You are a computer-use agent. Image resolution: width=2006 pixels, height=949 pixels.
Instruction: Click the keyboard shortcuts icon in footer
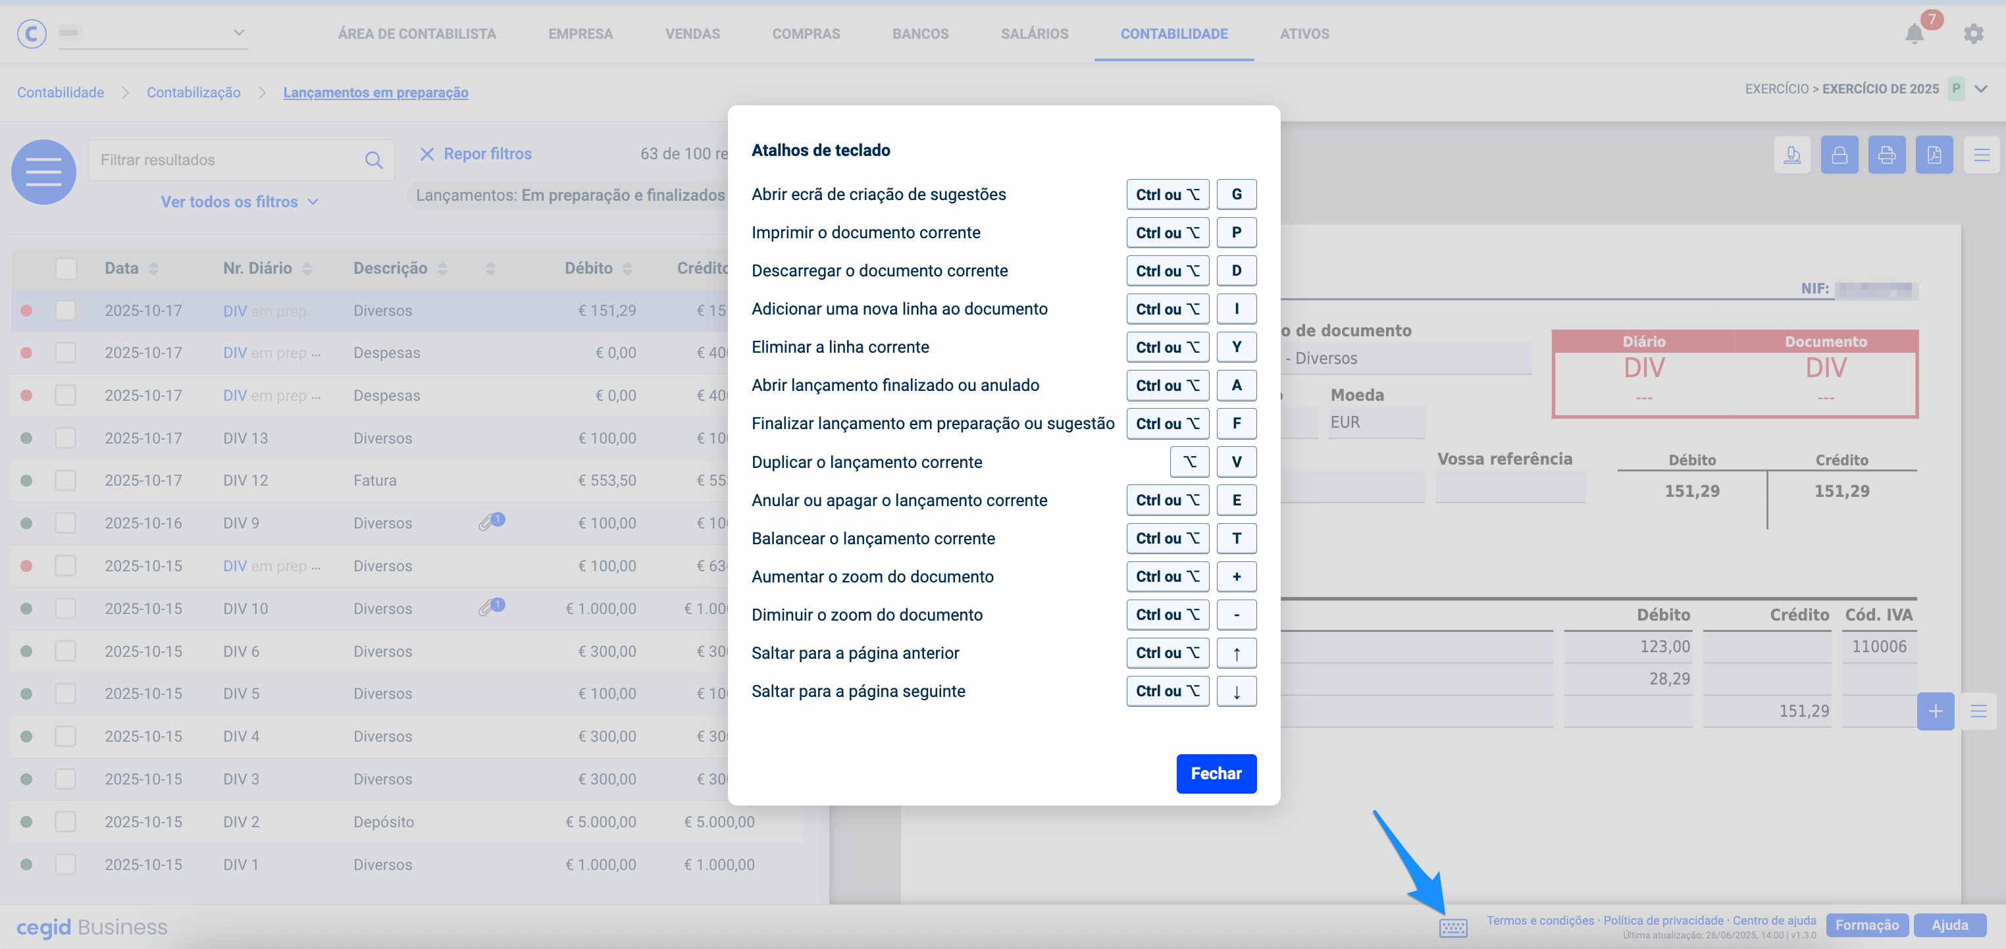(x=1453, y=927)
